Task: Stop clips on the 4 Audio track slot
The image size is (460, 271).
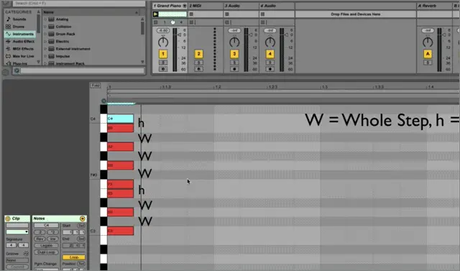Action: click(x=262, y=14)
